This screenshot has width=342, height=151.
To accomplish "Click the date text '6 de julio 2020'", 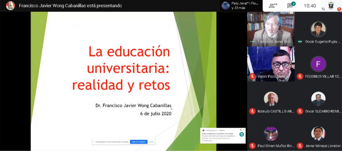I will [156, 114].
